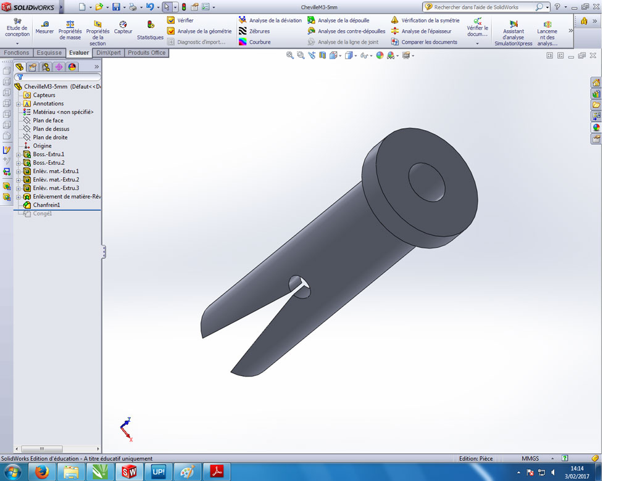
Task: Open the DimXpertManager tab icon
Action: pyautogui.click(x=59, y=67)
